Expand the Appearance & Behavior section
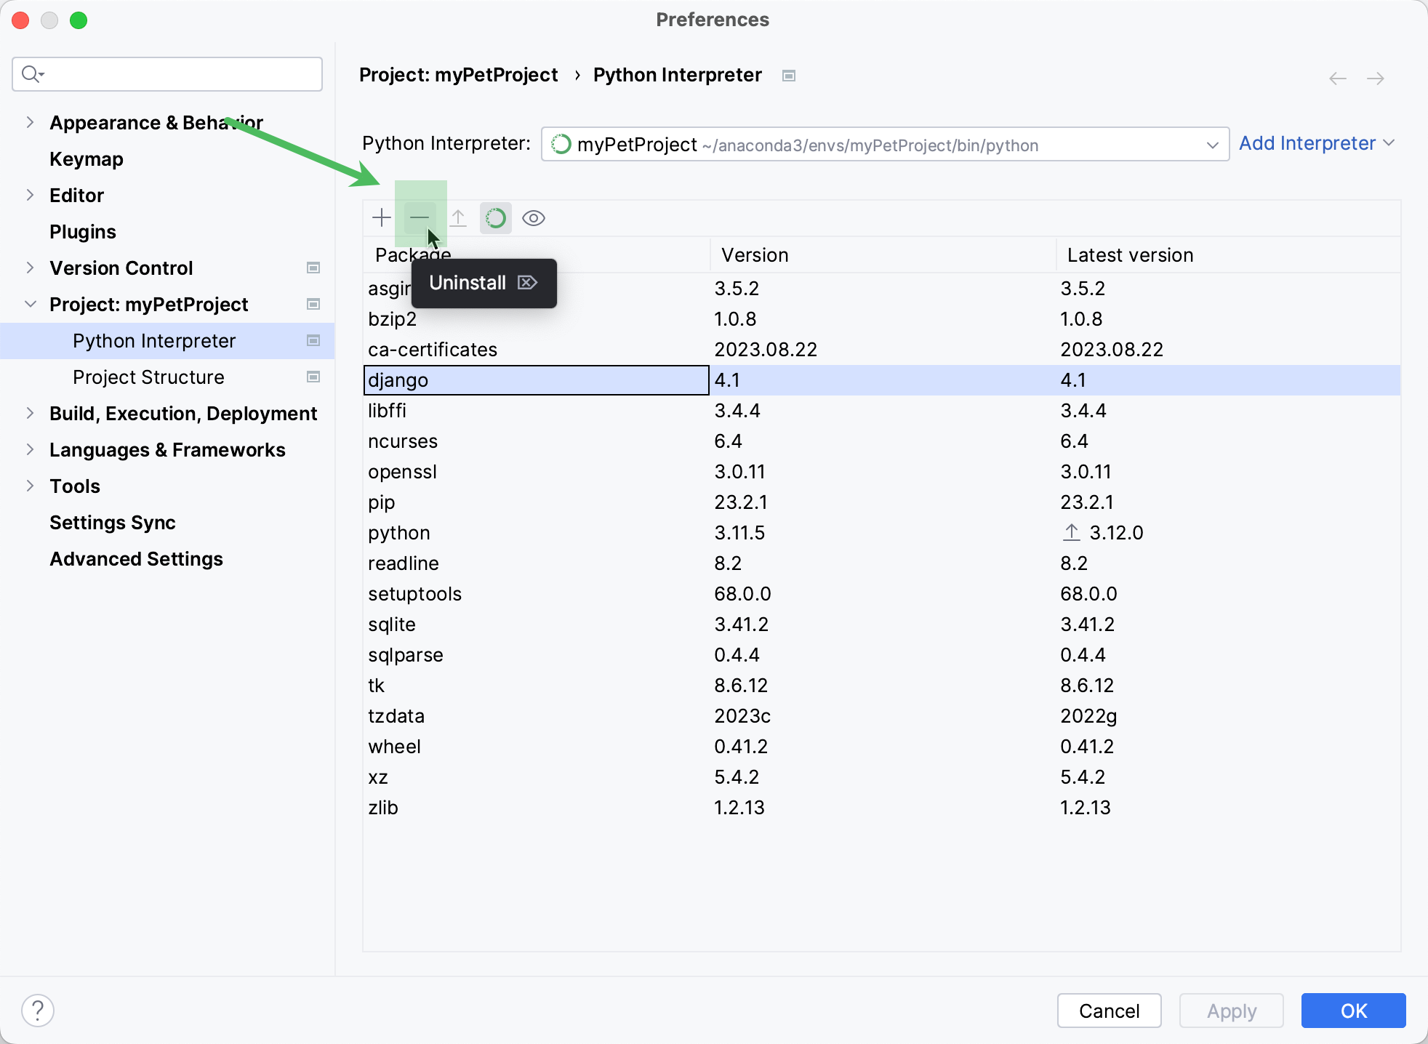Image resolution: width=1428 pixels, height=1044 pixels. (30, 122)
